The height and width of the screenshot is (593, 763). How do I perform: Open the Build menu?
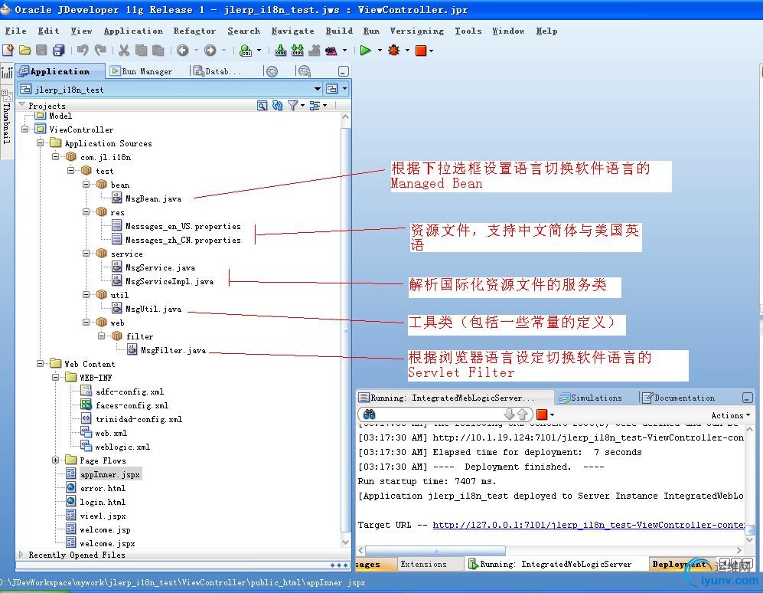point(339,31)
